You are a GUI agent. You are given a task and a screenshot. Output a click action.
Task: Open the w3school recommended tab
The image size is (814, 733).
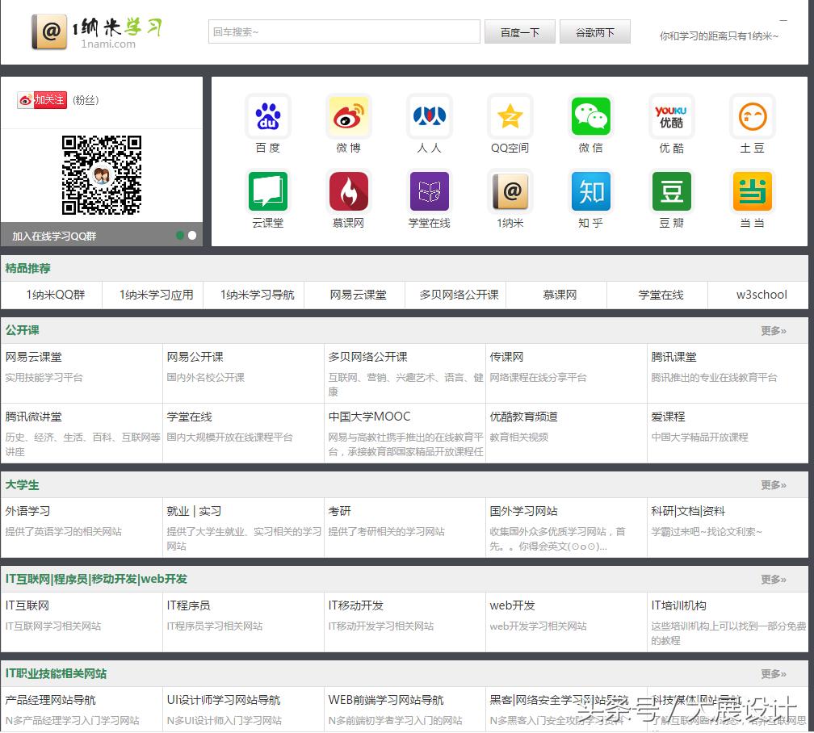tap(761, 295)
